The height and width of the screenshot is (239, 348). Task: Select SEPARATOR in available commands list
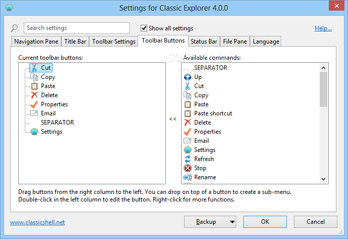[x=210, y=68]
